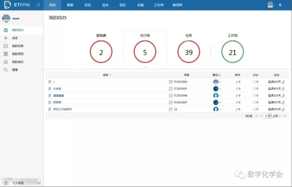The image size is (292, 187).
Task: Edit status of row 延误455天
Action: pos(283,89)
